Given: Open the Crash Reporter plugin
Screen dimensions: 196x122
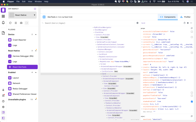Looking at the screenshot, I should (22, 40).
